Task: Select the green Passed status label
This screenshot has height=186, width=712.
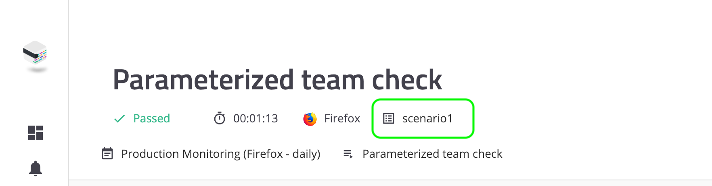Action: (152, 118)
